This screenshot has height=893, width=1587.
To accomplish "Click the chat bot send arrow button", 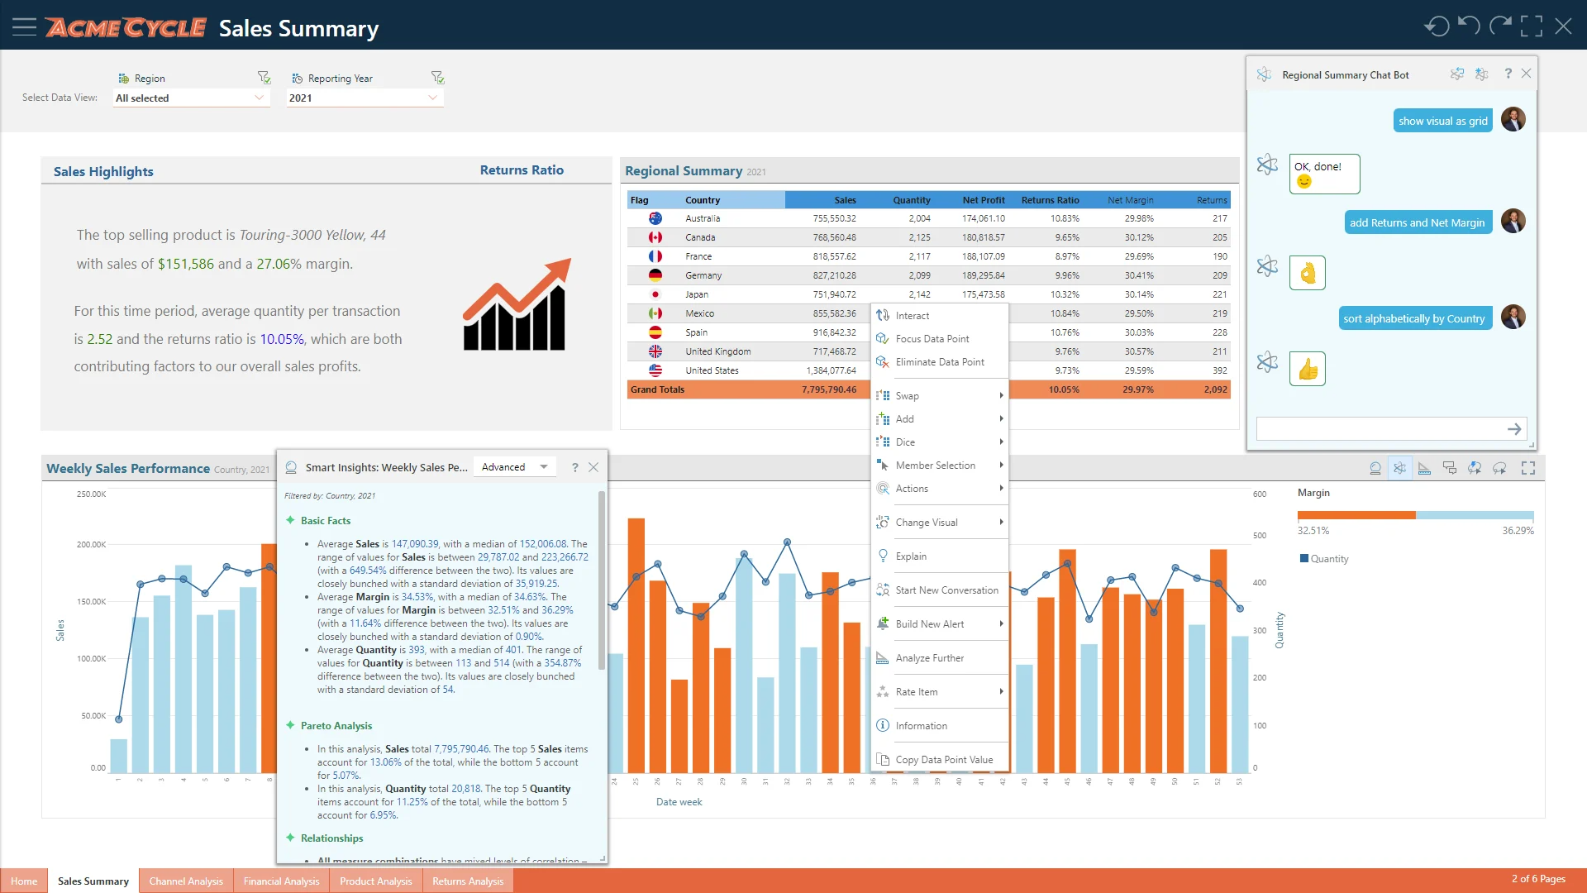I will [x=1514, y=429].
